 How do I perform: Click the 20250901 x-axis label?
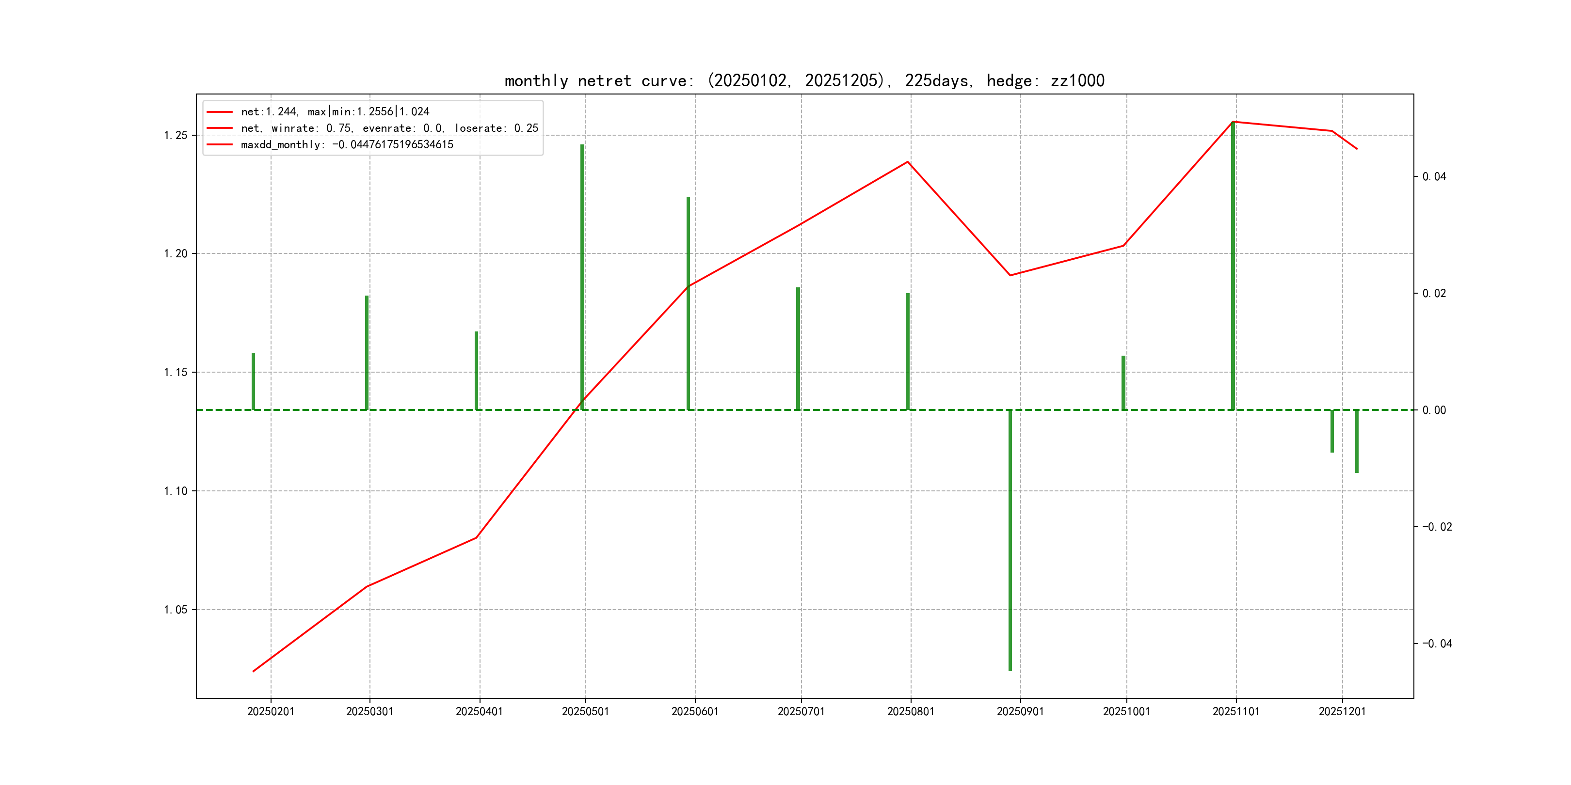point(1020,711)
